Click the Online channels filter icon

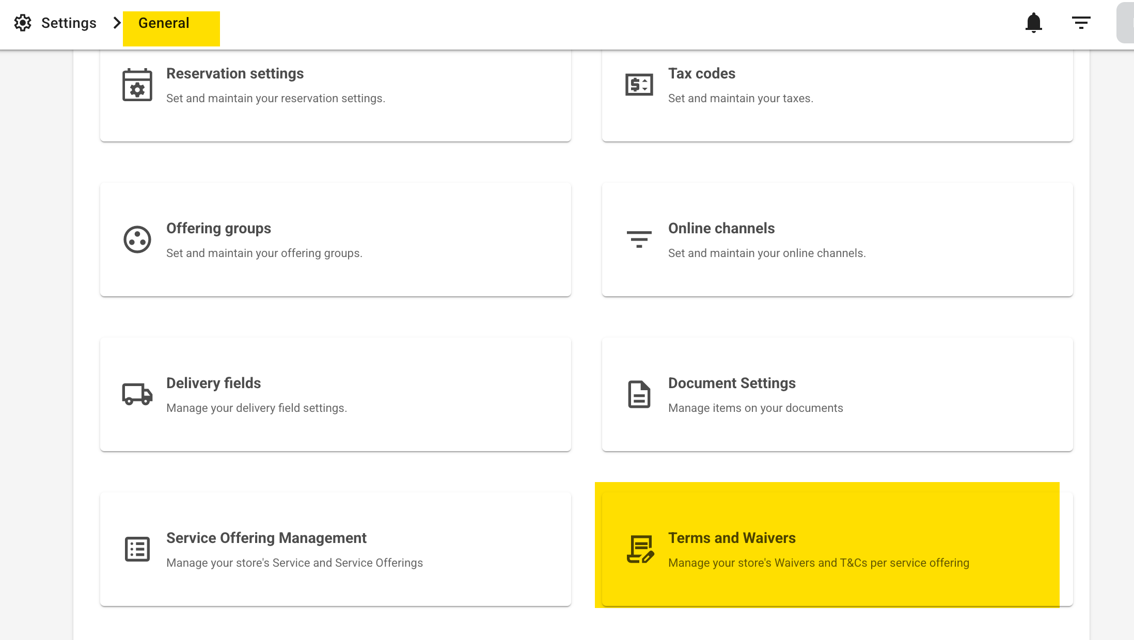639,239
